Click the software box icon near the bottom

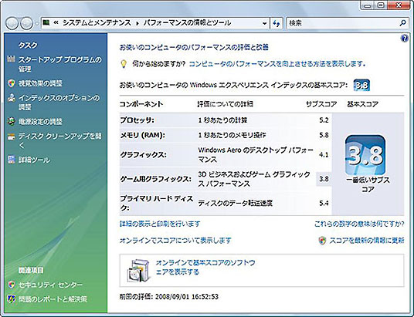(x=138, y=270)
